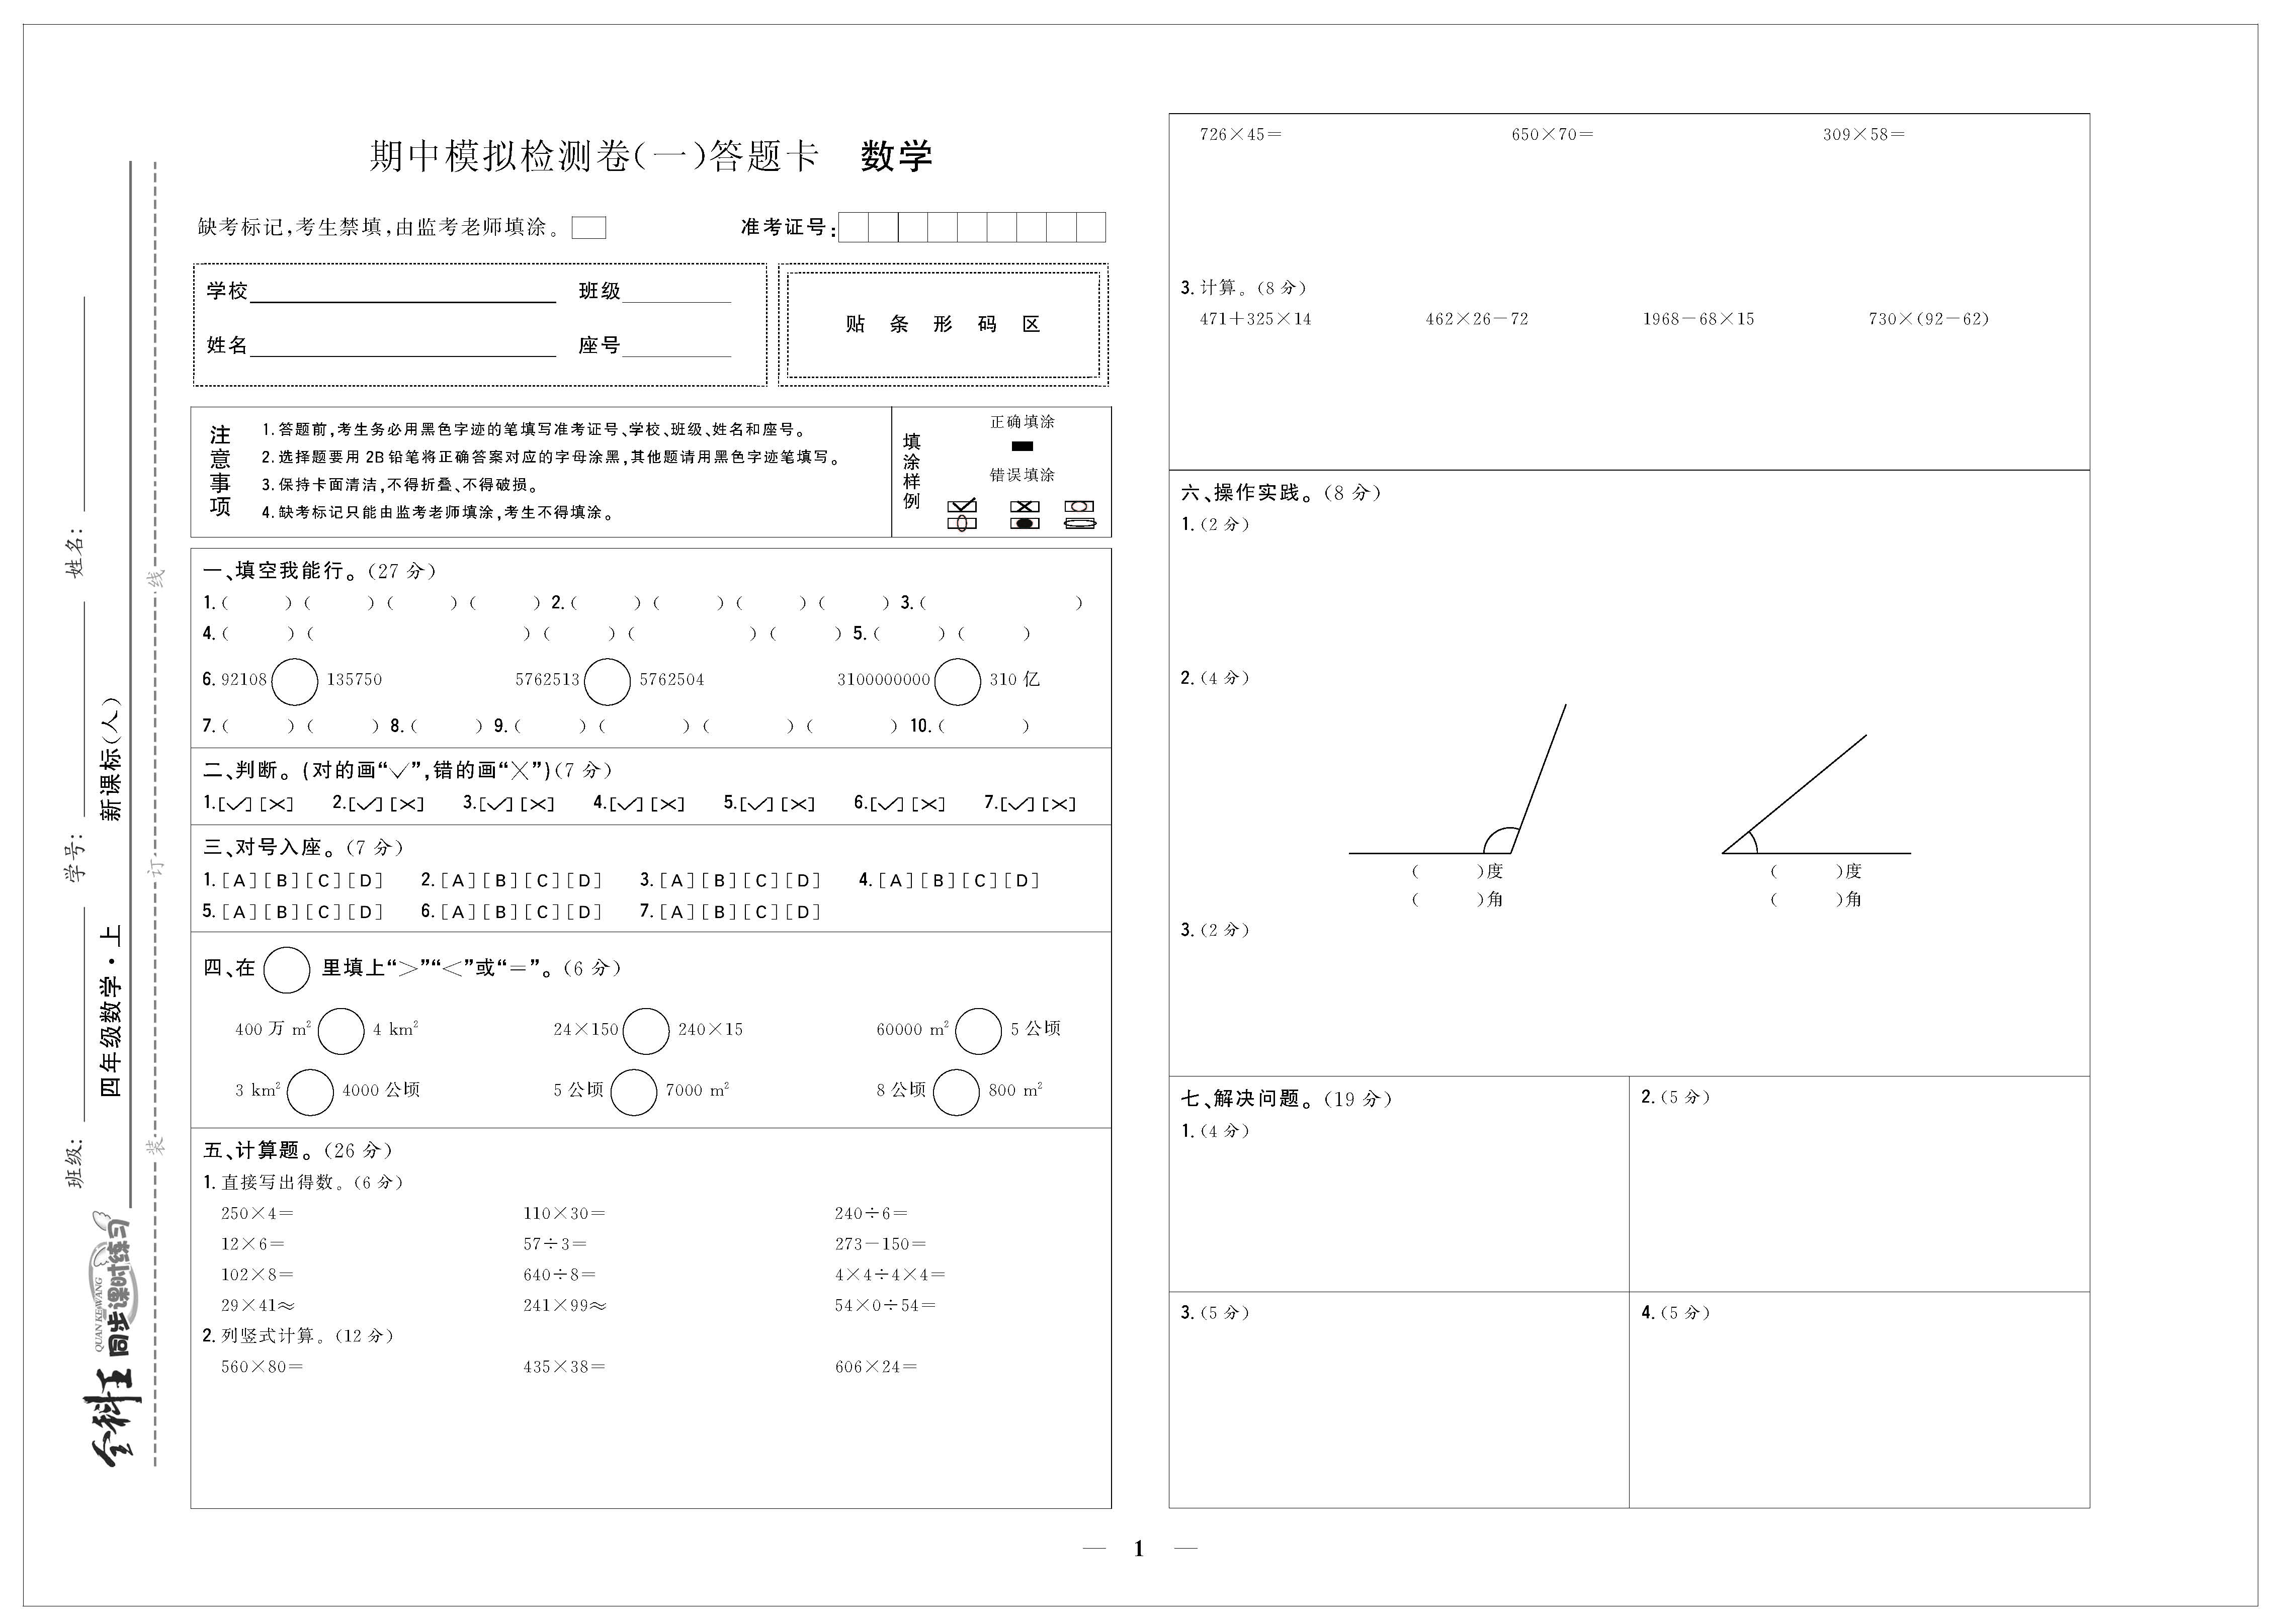Click the vertical problem 560×80=

(x=262, y=1367)
